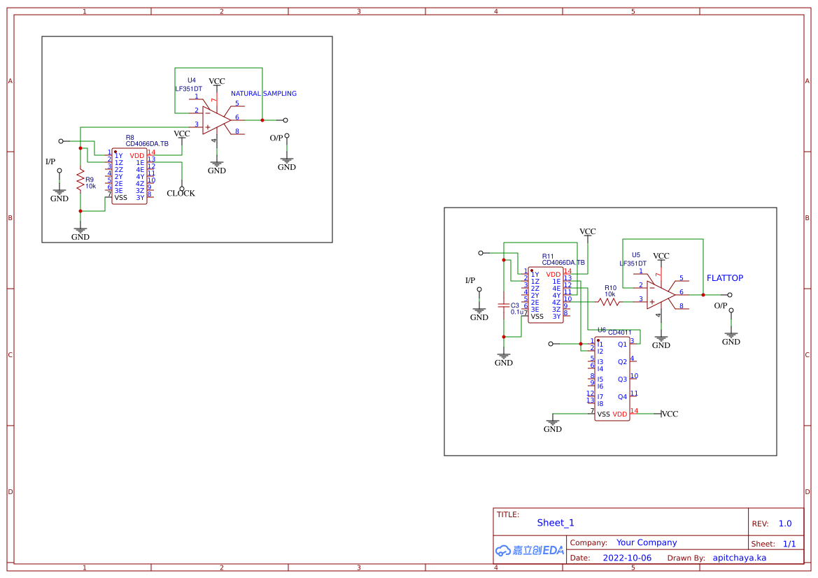Select the R10 10k resistor symbol

coord(609,302)
